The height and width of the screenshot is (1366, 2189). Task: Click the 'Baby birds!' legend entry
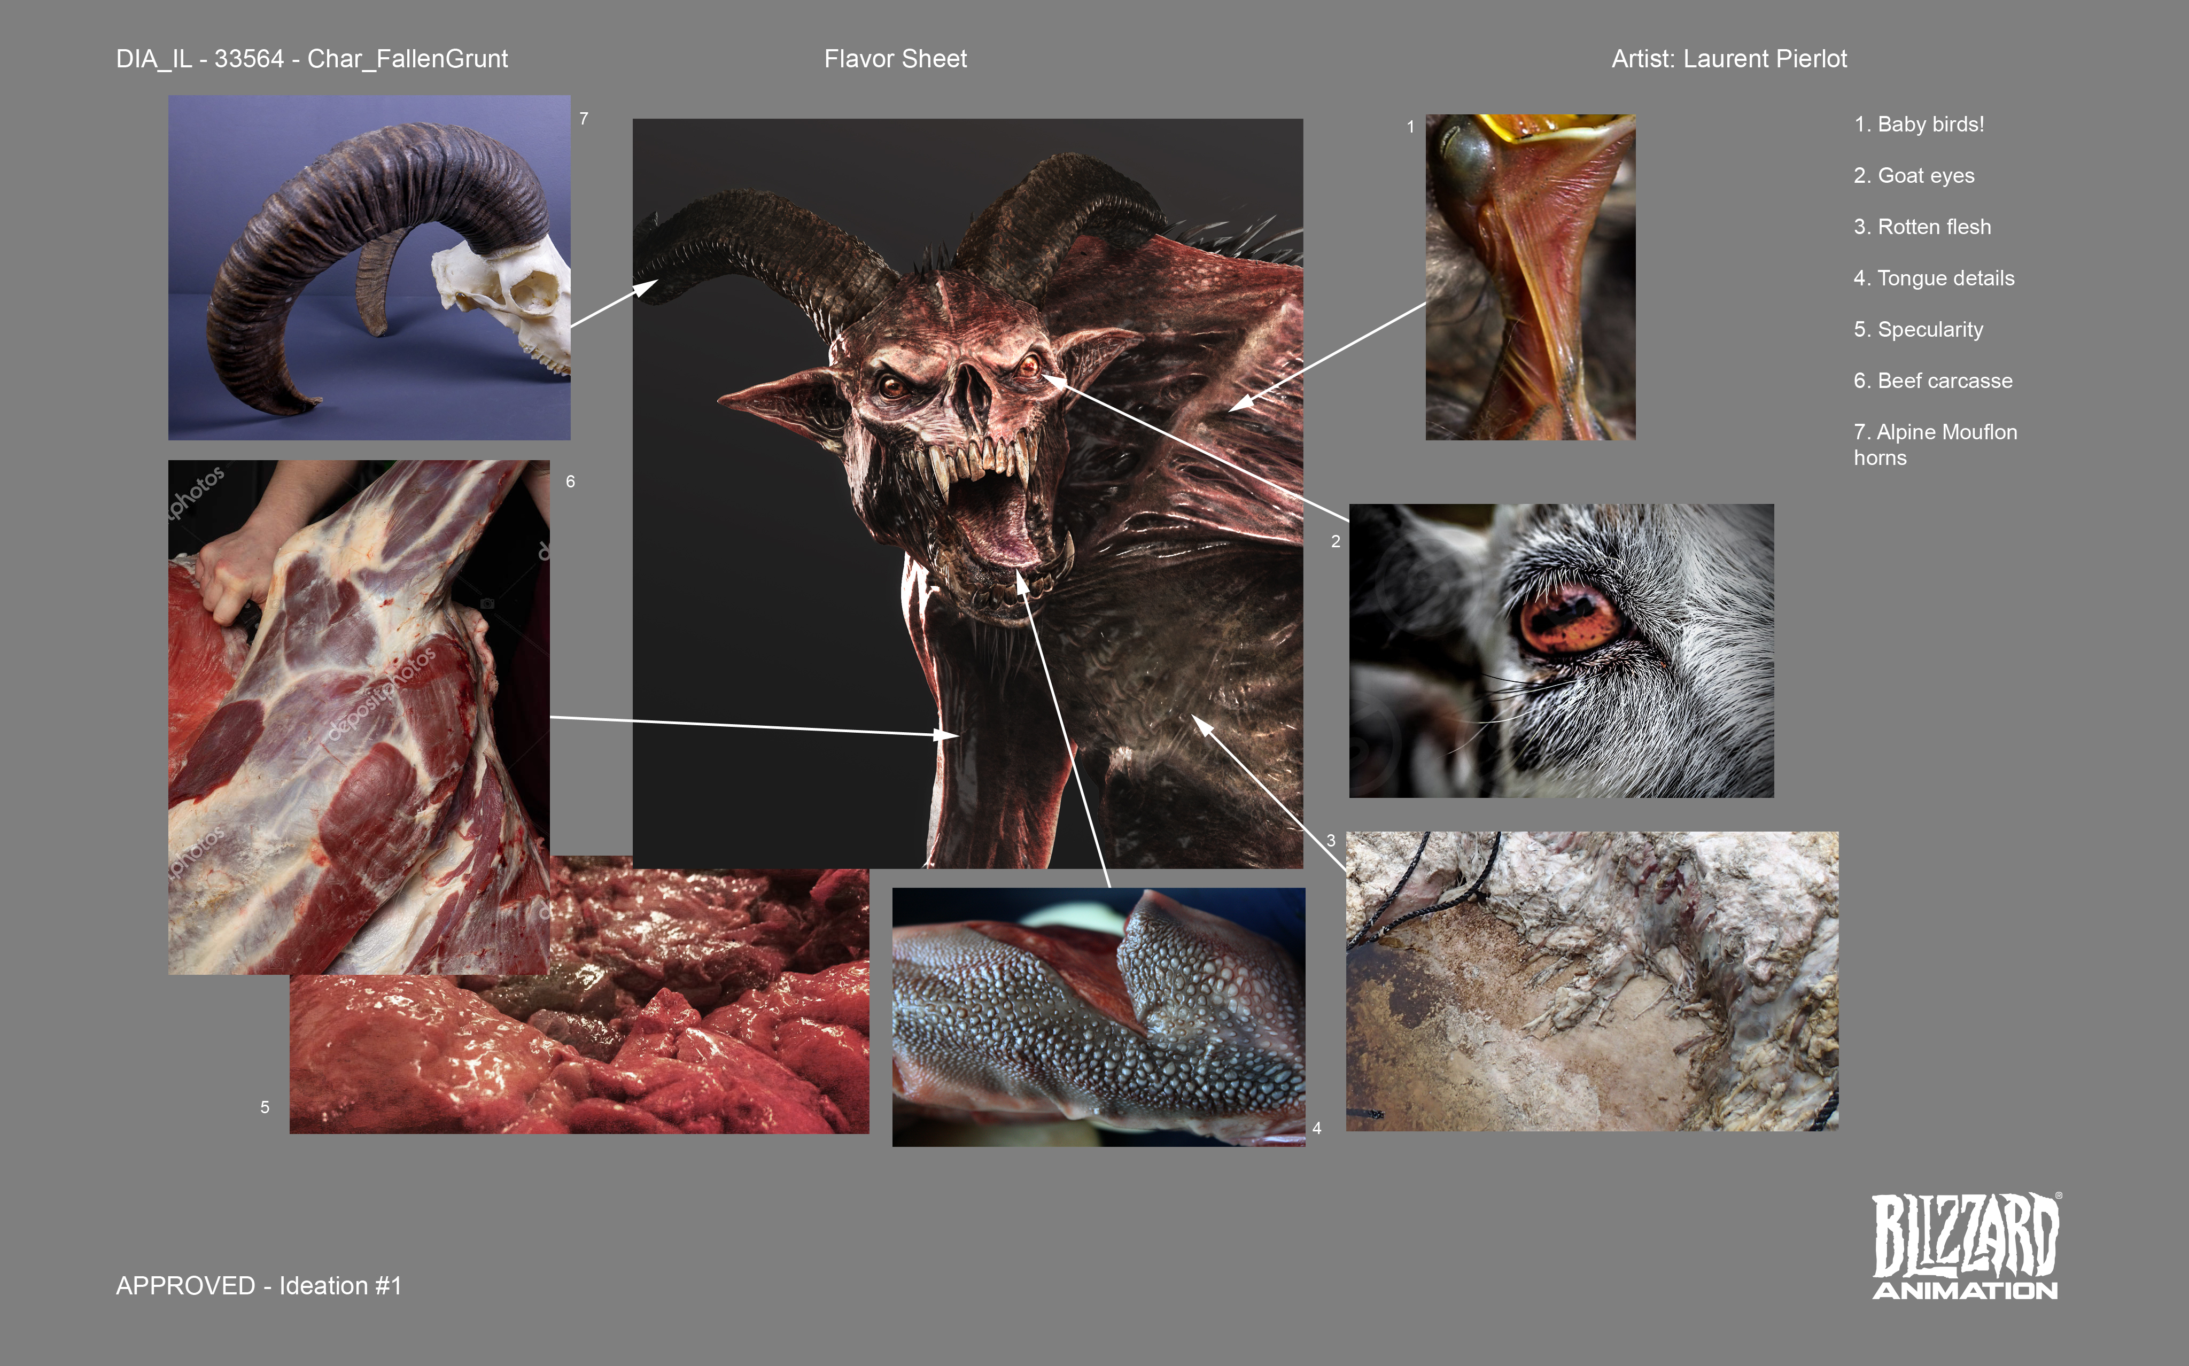coord(1919,124)
